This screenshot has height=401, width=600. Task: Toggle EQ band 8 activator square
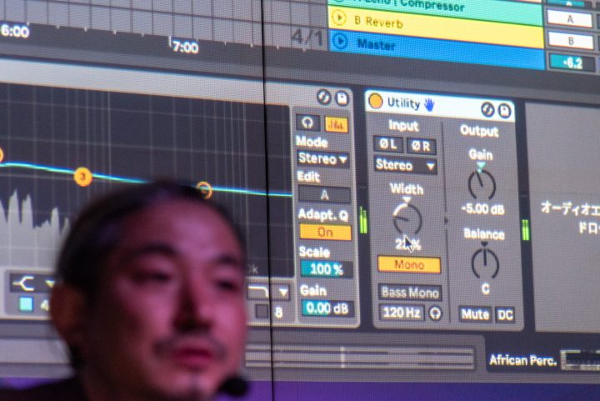(262, 311)
